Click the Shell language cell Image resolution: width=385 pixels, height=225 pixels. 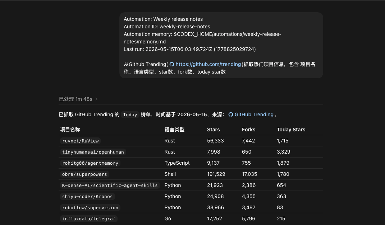170,174
